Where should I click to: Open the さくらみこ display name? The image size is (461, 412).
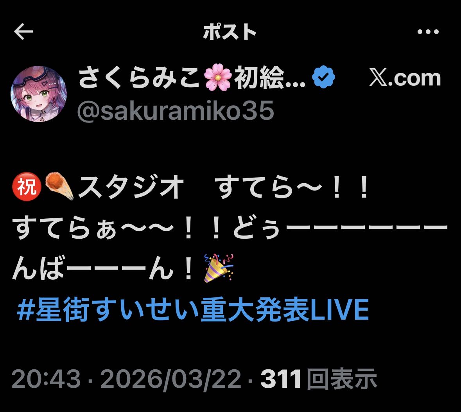[140, 77]
